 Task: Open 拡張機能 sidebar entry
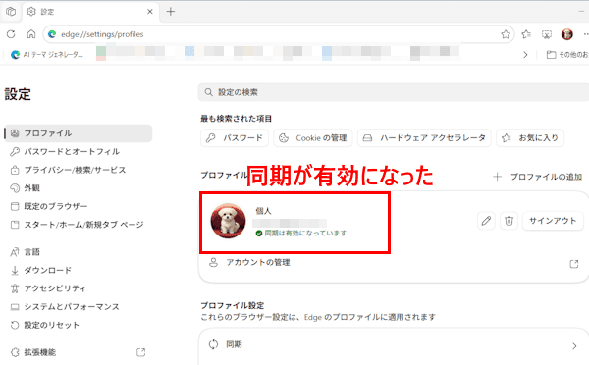(x=79, y=352)
